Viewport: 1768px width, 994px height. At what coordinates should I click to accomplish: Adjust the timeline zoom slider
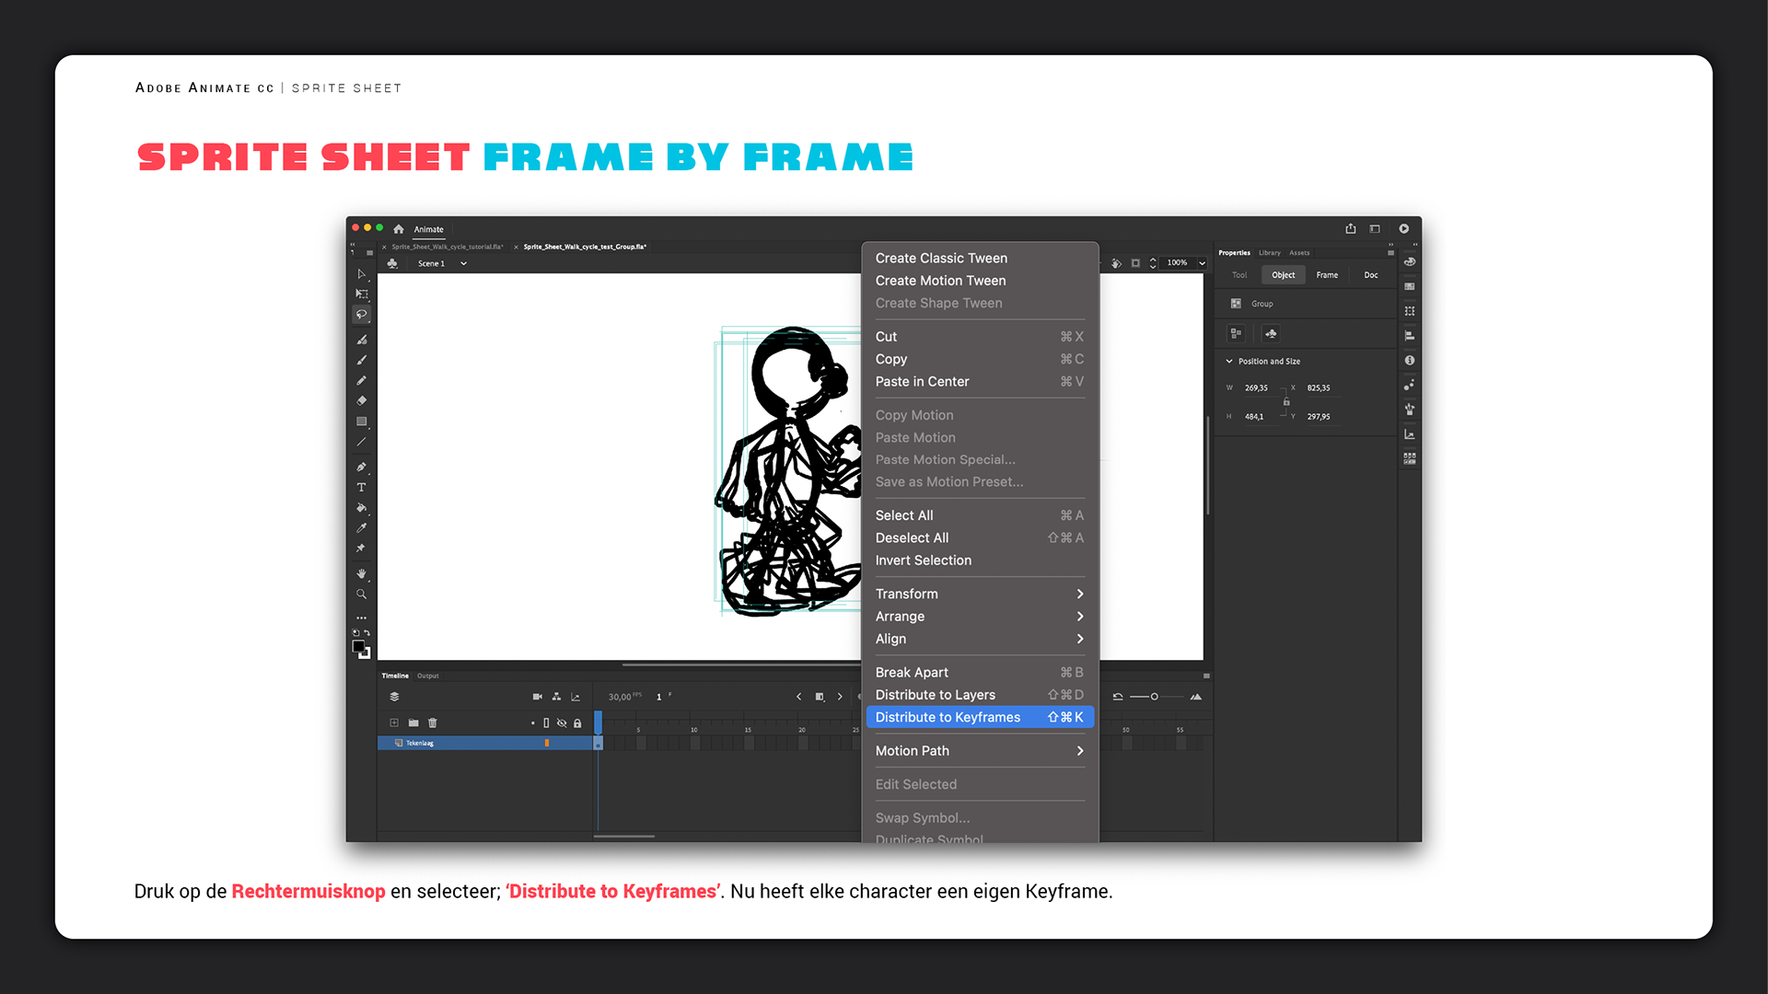click(1154, 697)
